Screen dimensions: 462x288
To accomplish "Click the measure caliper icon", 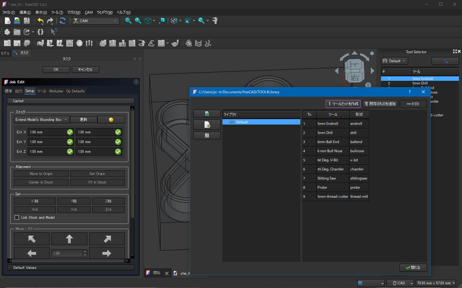I will point(215,21).
